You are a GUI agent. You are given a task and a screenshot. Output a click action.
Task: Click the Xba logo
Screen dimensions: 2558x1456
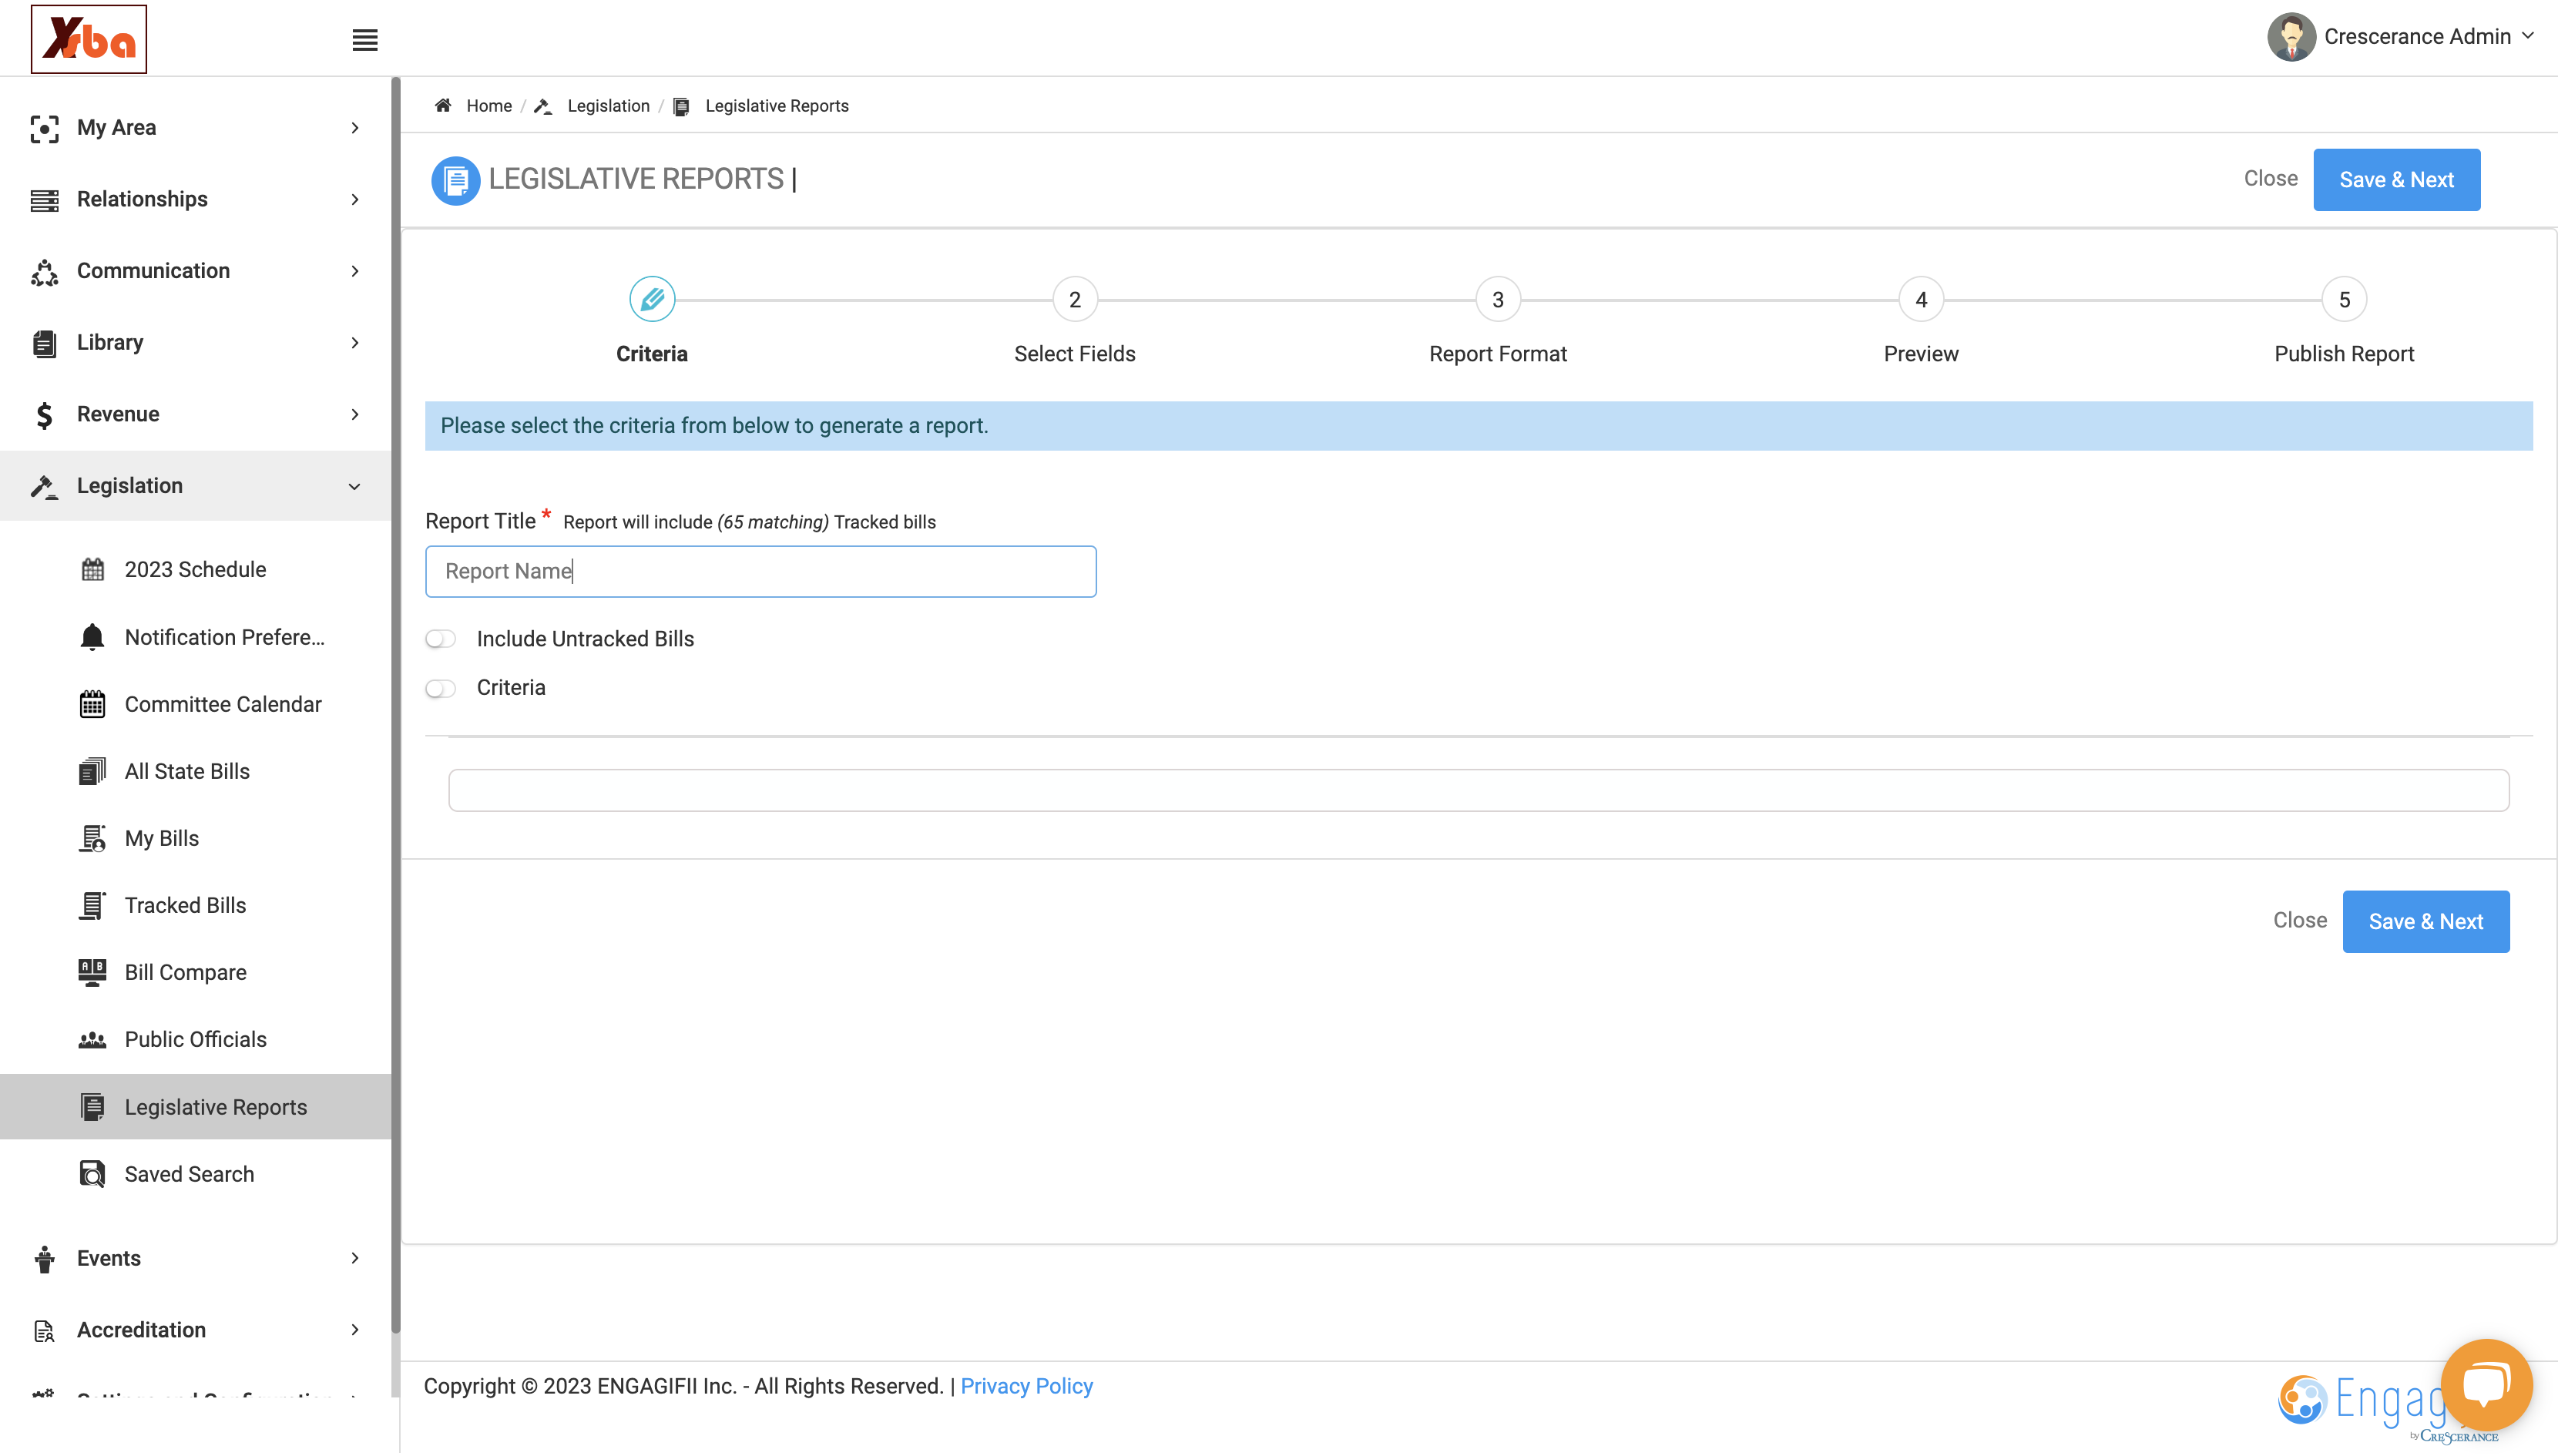pos(88,39)
